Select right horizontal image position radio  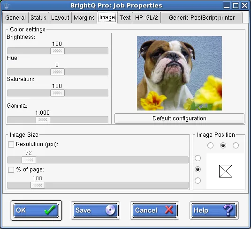pyautogui.click(x=236, y=146)
